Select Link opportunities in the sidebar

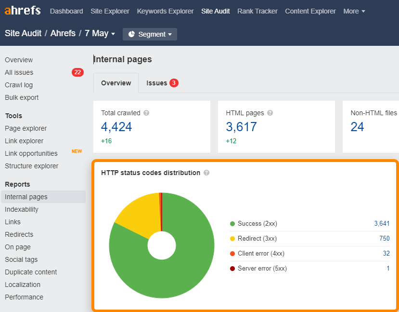pos(31,153)
